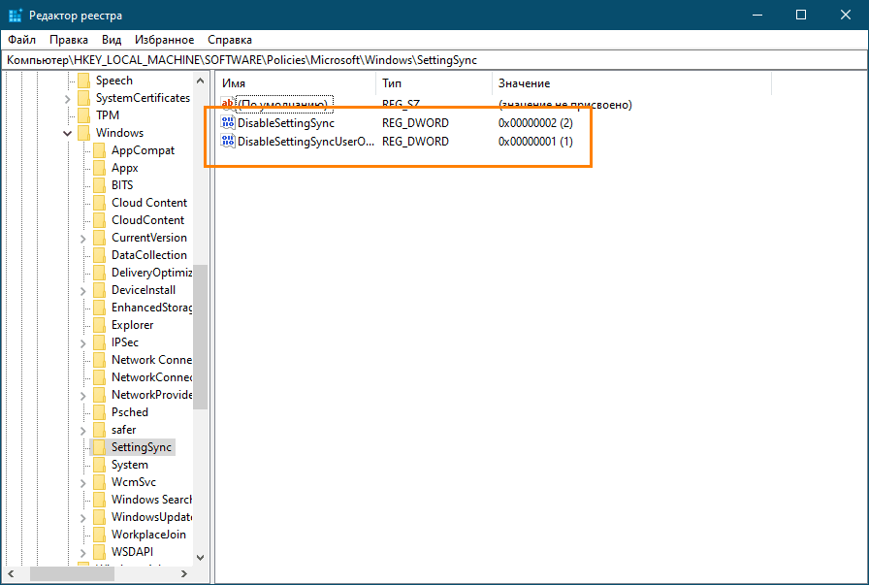Screen dimensions: 869x585
Task: Select the Explorer folder icon in tree
Action: [99, 325]
